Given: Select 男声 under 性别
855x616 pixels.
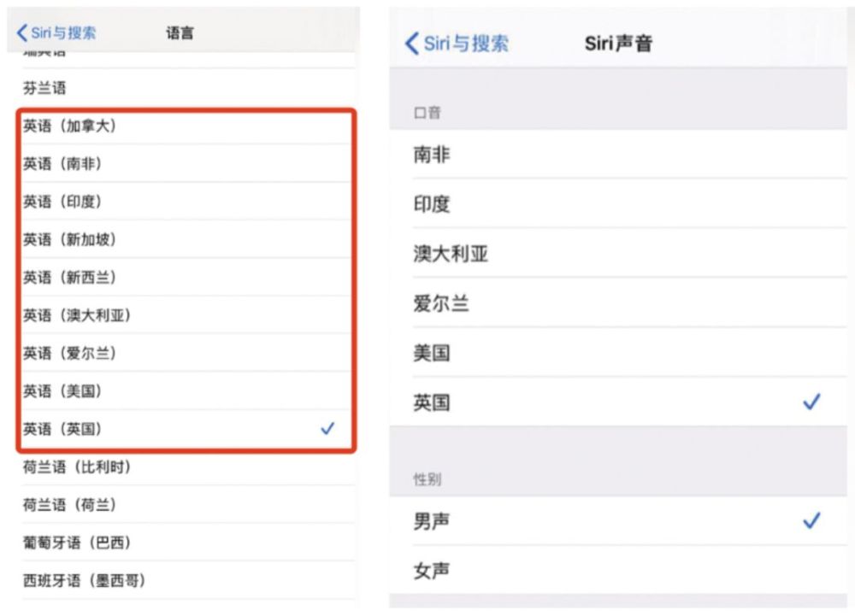Looking at the screenshot, I should pos(432,521).
